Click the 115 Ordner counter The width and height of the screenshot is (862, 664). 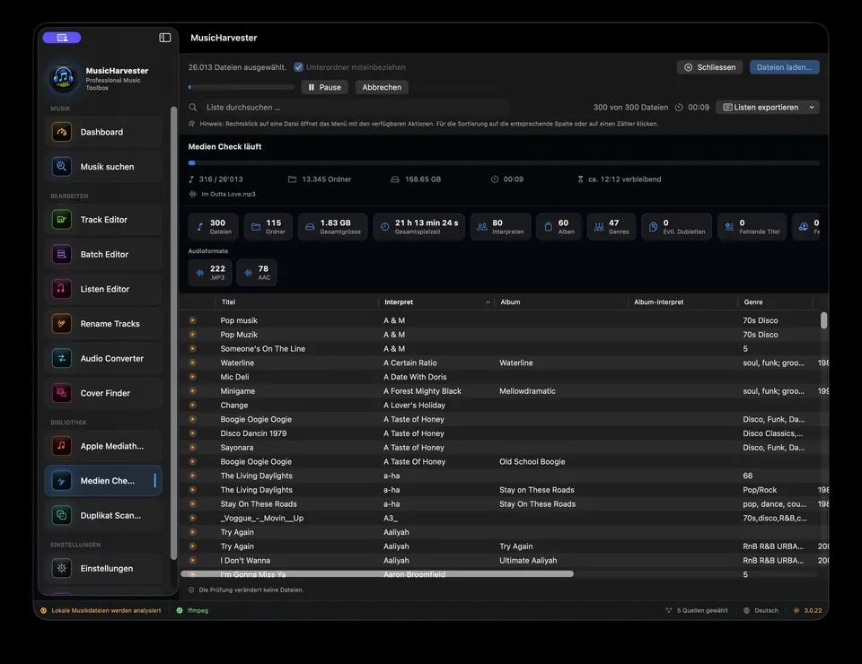[x=268, y=226]
